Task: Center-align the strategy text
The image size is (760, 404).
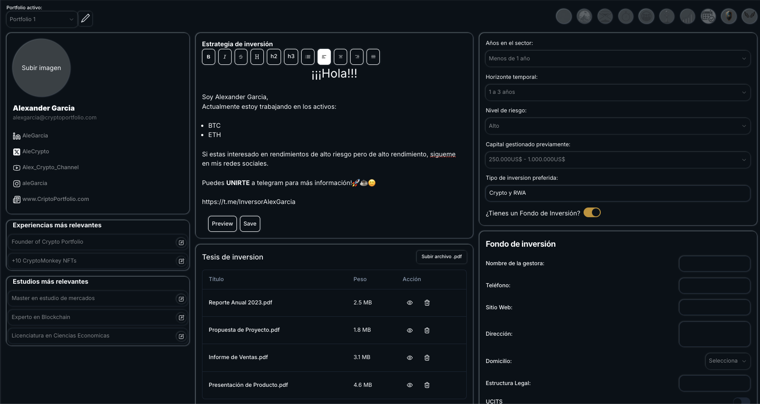Action: (x=341, y=57)
